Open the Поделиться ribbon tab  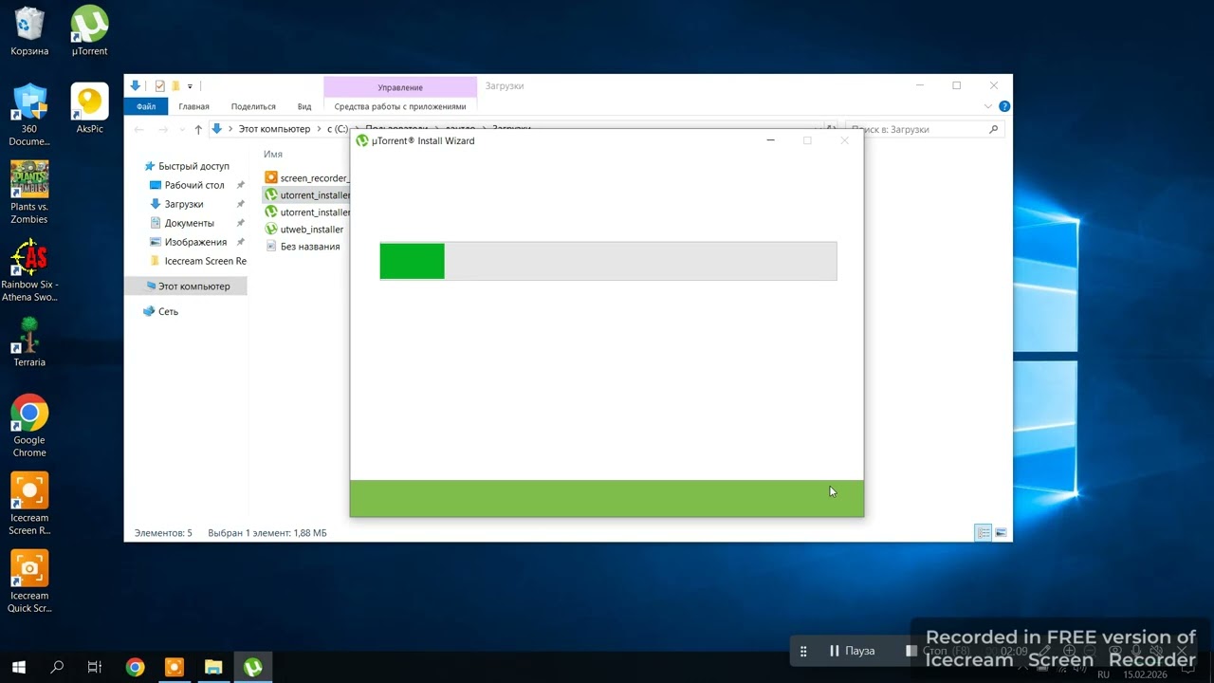click(x=253, y=106)
